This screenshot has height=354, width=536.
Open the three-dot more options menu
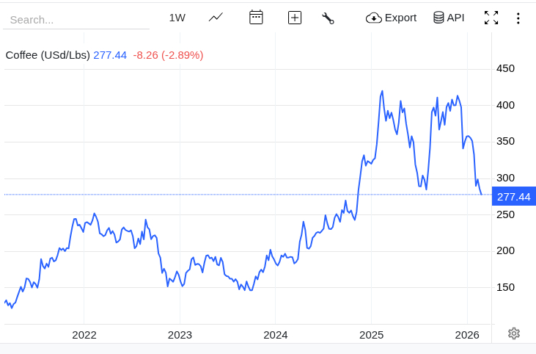pos(518,18)
